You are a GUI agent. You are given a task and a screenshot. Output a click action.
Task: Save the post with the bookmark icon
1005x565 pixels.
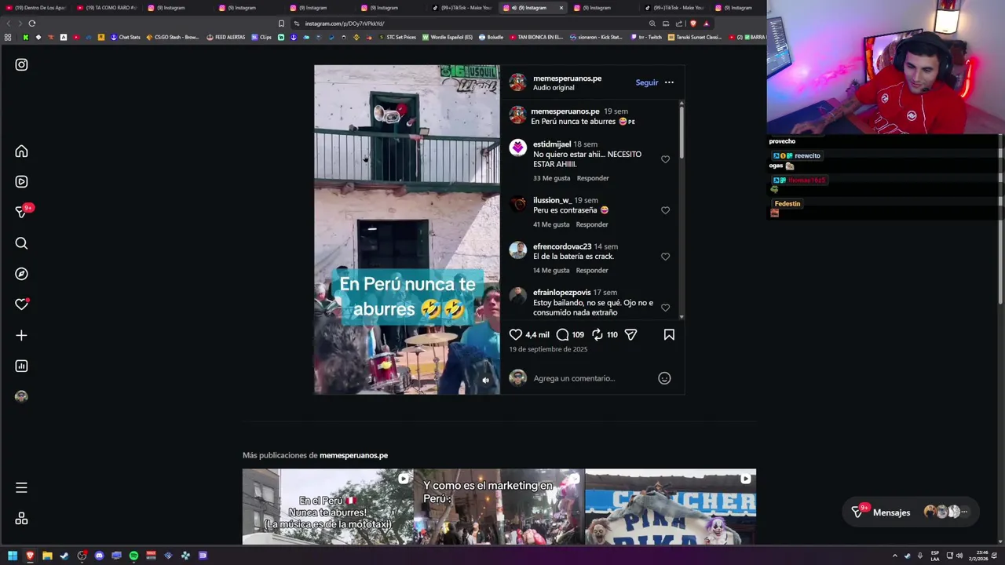click(x=669, y=334)
